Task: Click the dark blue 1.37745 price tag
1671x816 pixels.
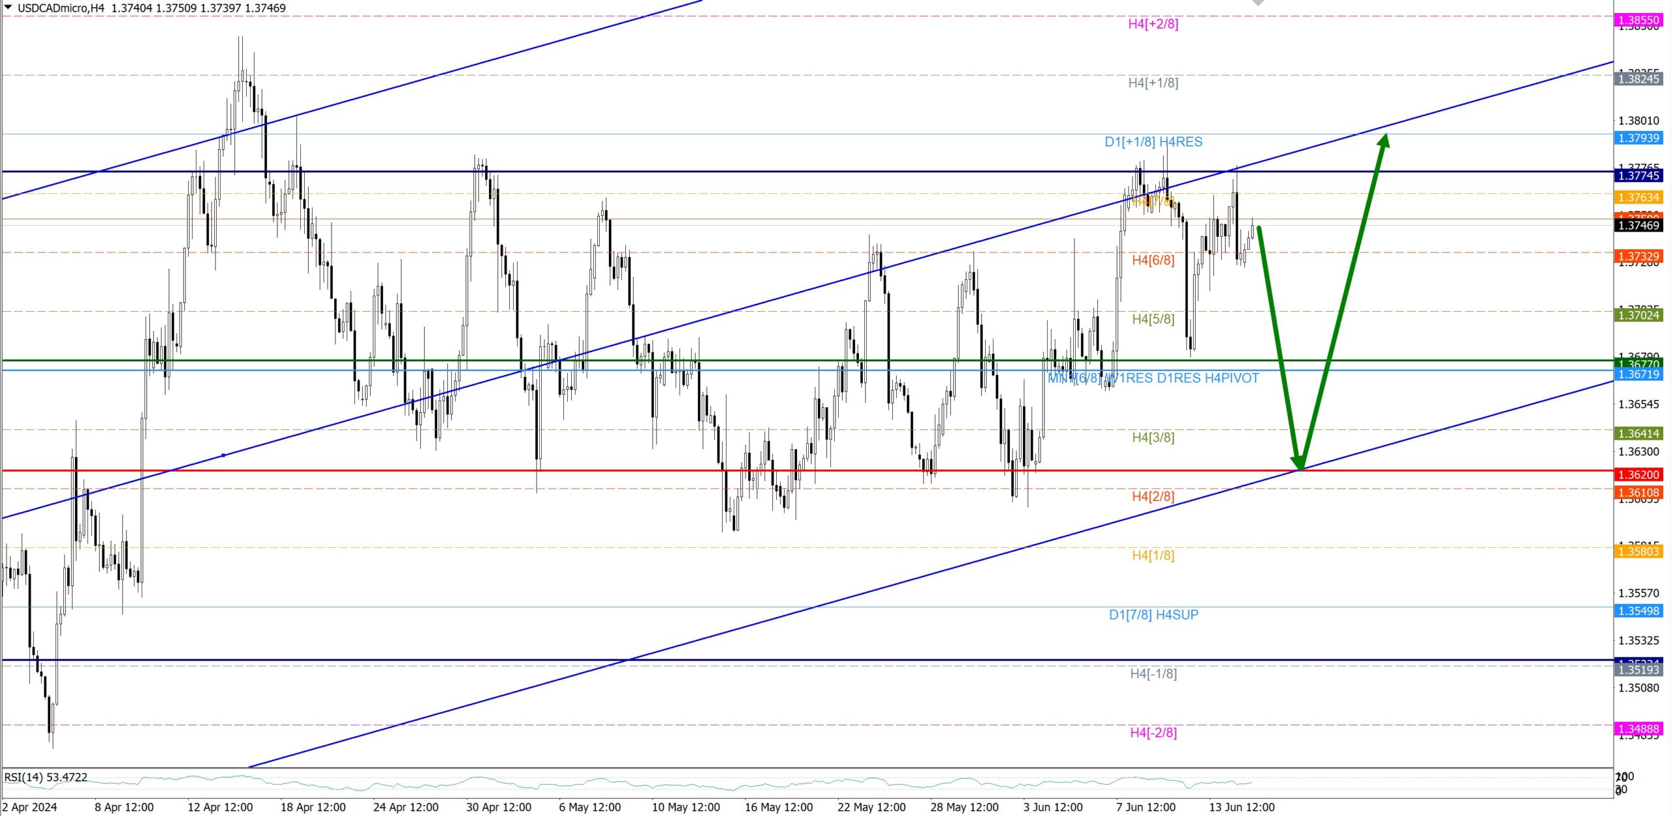Action: tap(1638, 175)
